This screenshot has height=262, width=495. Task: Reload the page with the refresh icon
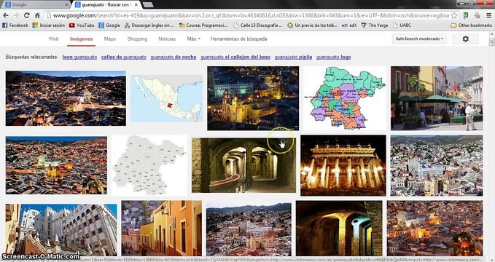27,15
